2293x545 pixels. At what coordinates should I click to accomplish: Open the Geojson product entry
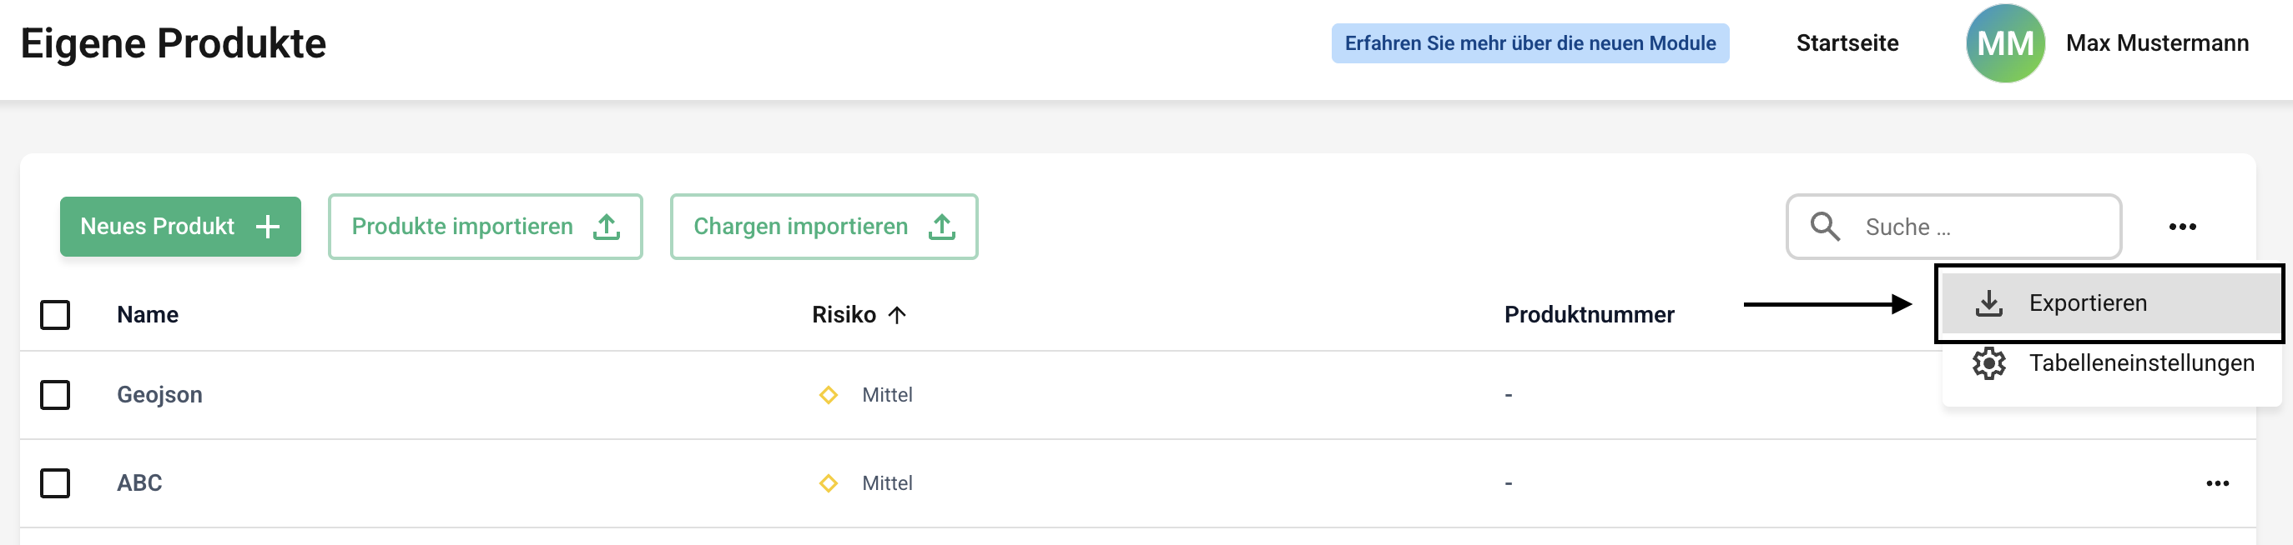[160, 395]
